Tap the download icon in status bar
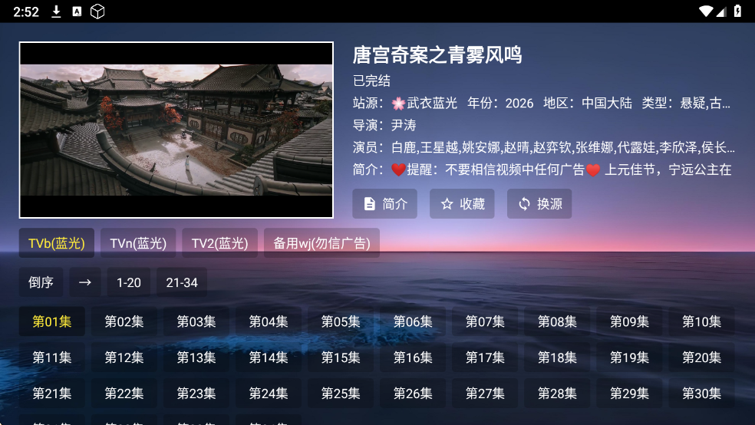Image resolution: width=755 pixels, height=425 pixels. [56, 12]
